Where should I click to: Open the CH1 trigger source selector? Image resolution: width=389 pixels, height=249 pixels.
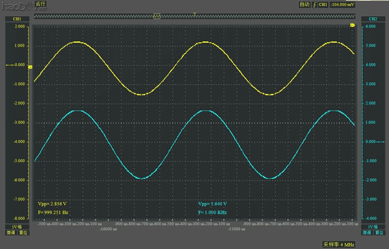pyautogui.click(x=323, y=4)
